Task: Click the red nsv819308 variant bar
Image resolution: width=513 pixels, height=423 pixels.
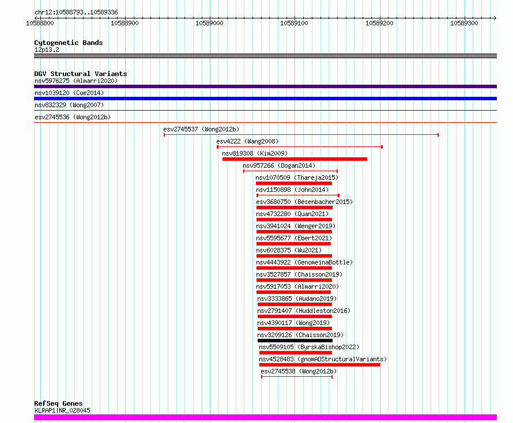Action: (295, 159)
